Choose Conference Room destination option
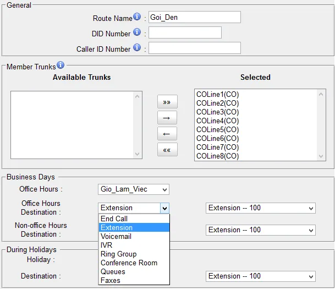335x289 pixels. pos(129,263)
